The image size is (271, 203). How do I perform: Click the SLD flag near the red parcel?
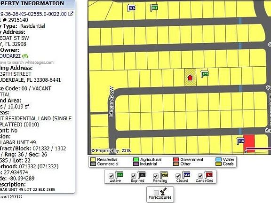(x=240, y=141)
